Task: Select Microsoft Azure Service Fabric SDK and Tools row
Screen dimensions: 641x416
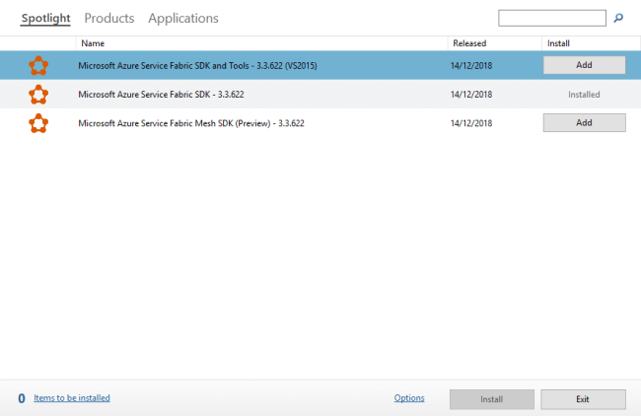Action: click(320, 65)
